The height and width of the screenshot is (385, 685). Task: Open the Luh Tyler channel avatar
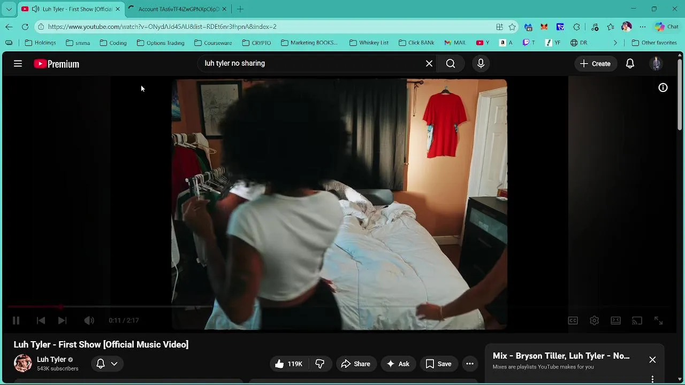tap(22, 363)
